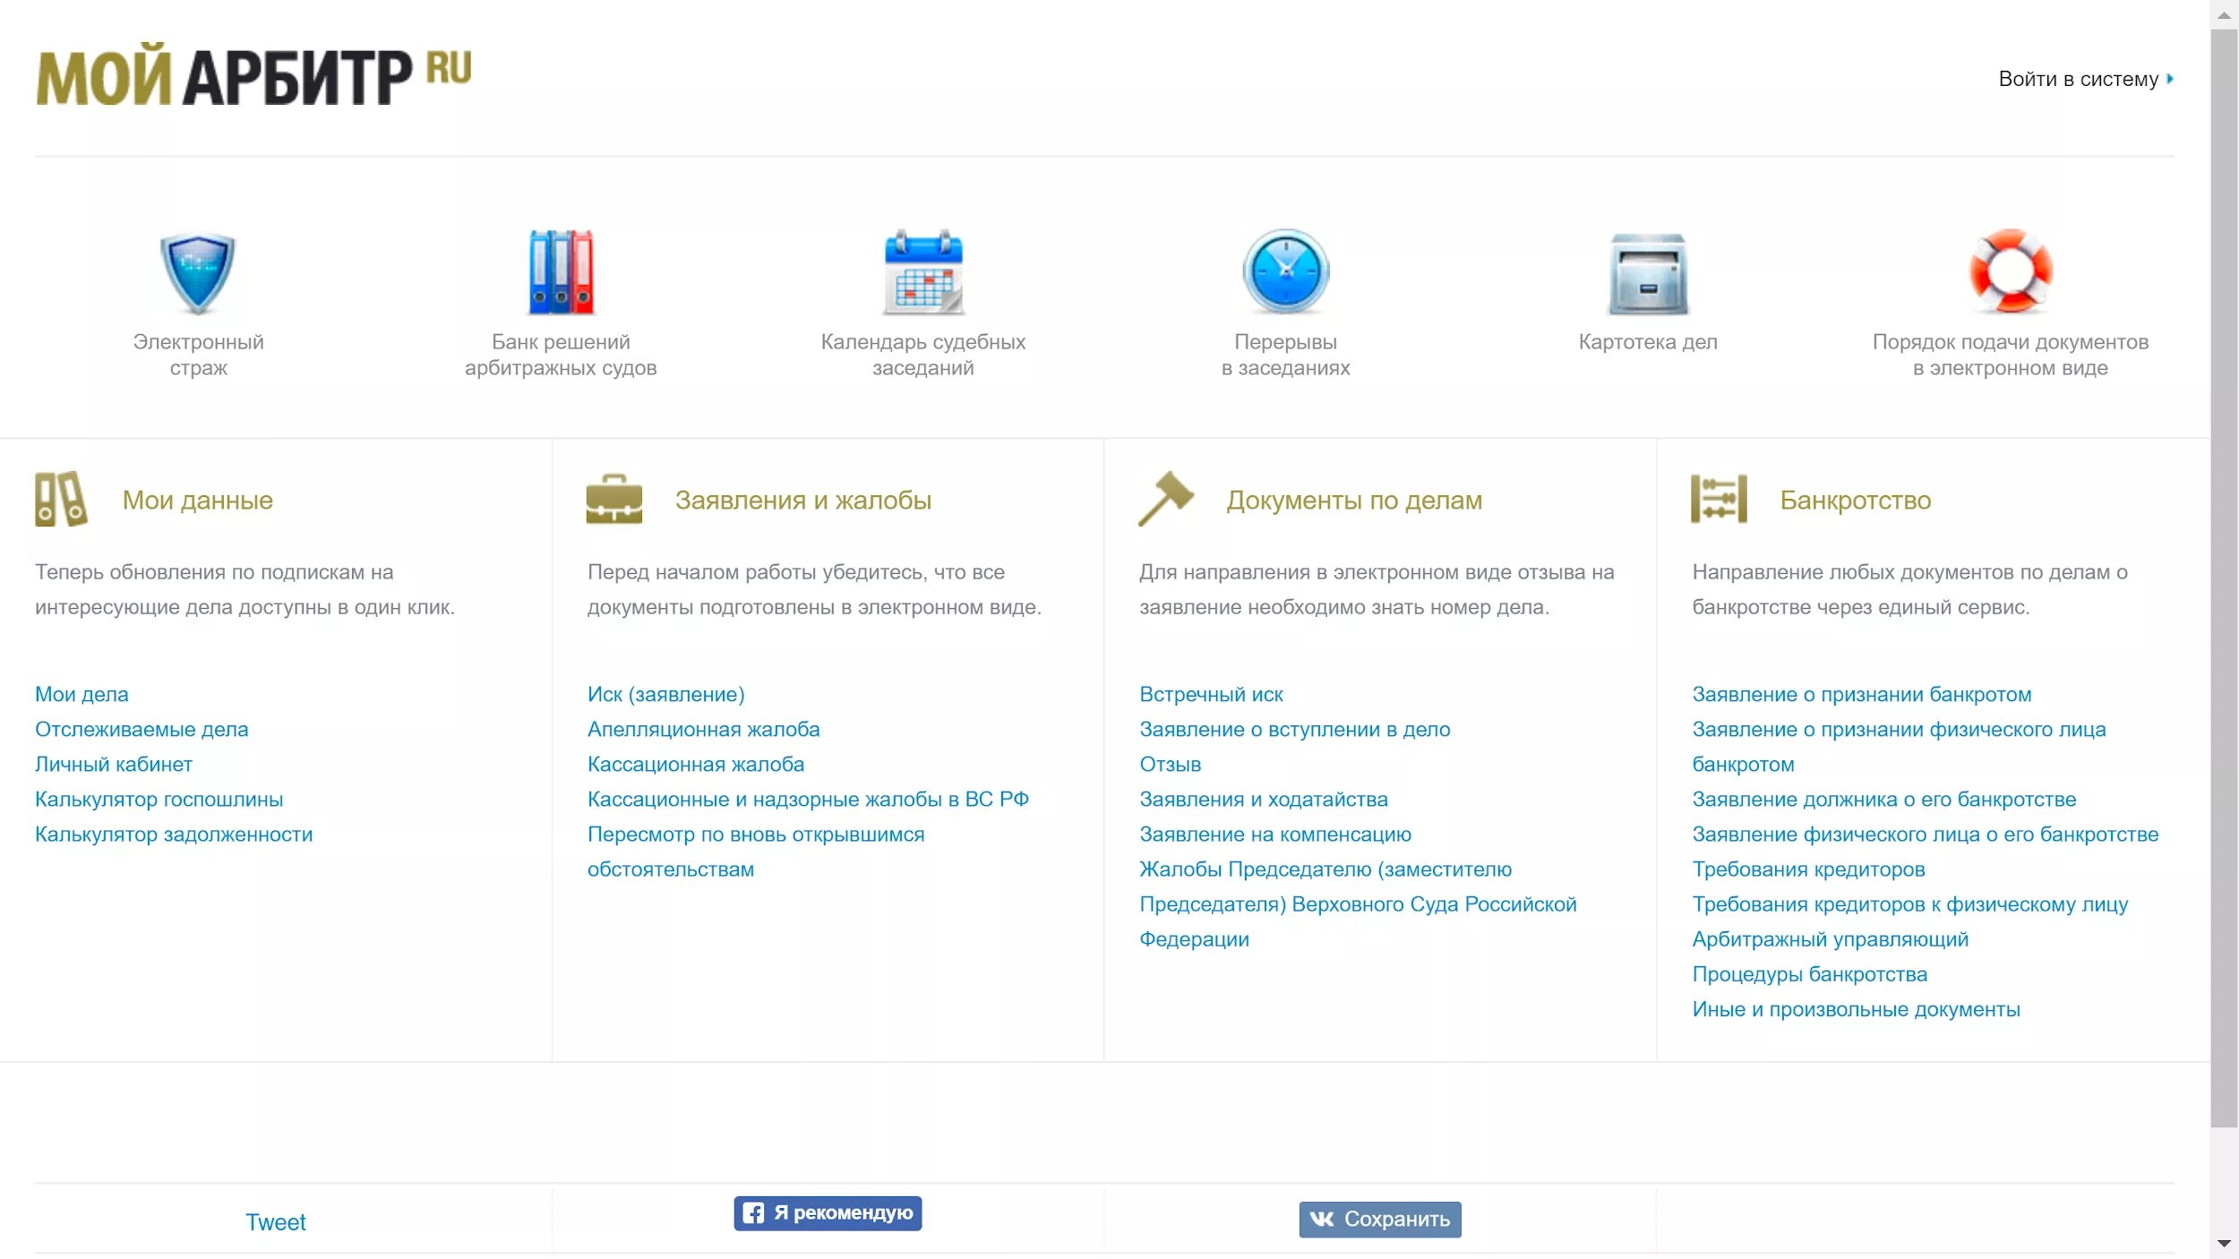The width and height of the screenshot is (2239, 1259).
Task: Select the Встречный иск link
Action: [x=1211, y=694]
